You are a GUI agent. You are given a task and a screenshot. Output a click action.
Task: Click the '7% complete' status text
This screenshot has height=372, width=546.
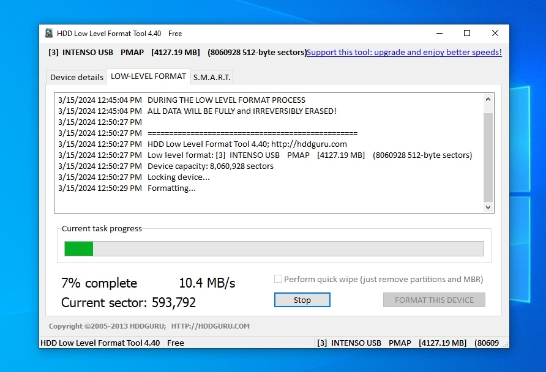pyautogui.click(x=99, y=283)
